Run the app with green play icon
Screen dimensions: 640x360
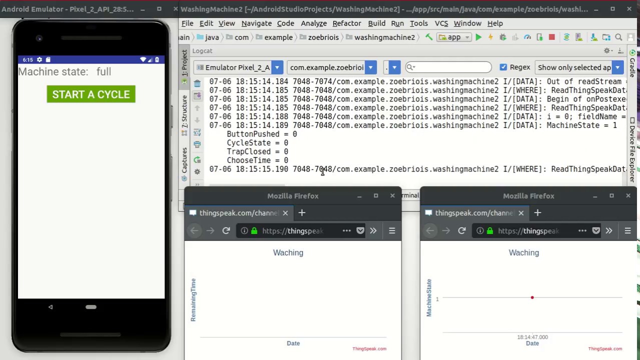point(478,37)
